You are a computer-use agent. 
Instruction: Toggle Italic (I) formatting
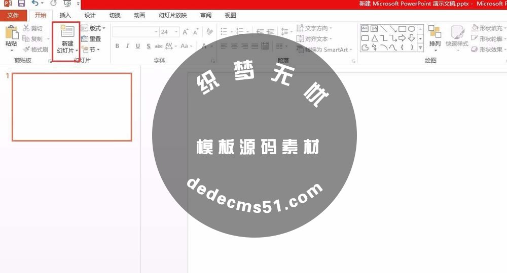pyautogui.click(x=127, y=46)
